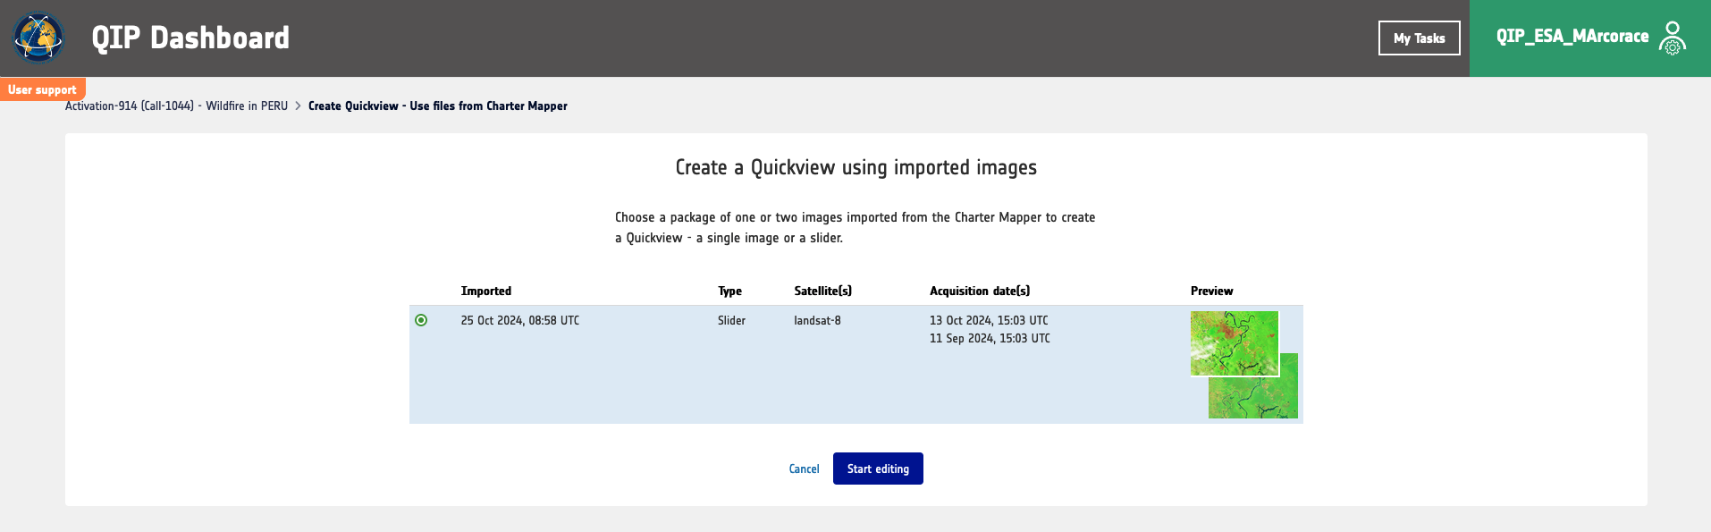
Task: Click acquisition date 11 Sep 2024, 15:03 UTC
Action: (990, 338)
